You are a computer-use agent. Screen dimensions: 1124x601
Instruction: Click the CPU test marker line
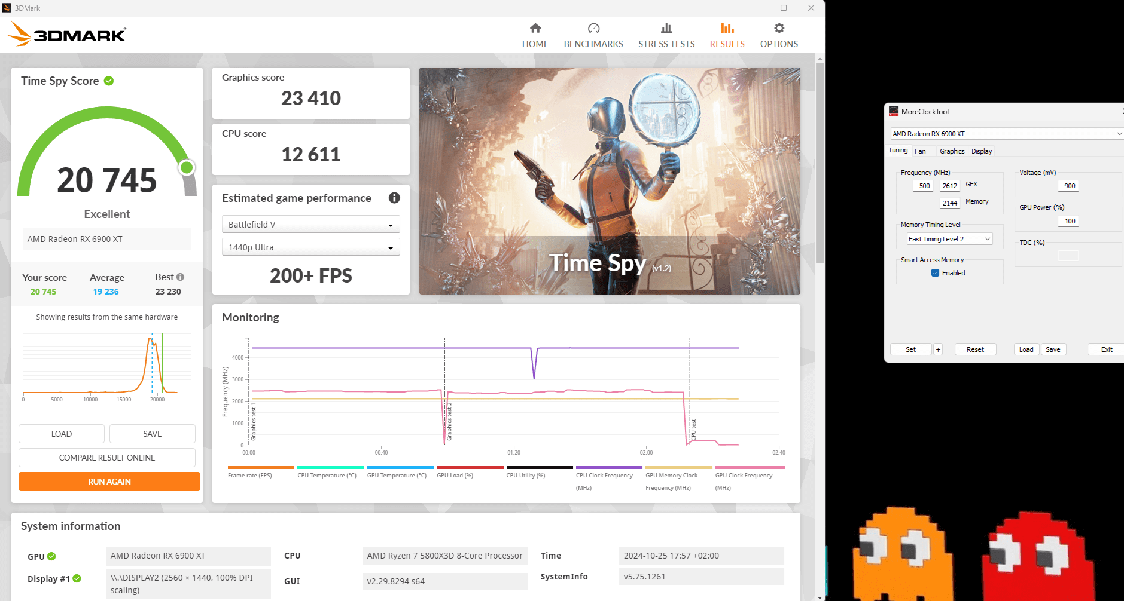pos(689,392)
